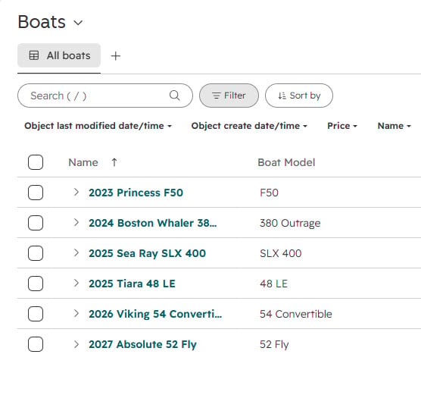The image size is (421, 395).
Task: Open the 2024 Boston Whaler record link
Action: click(x=152, y=223)
